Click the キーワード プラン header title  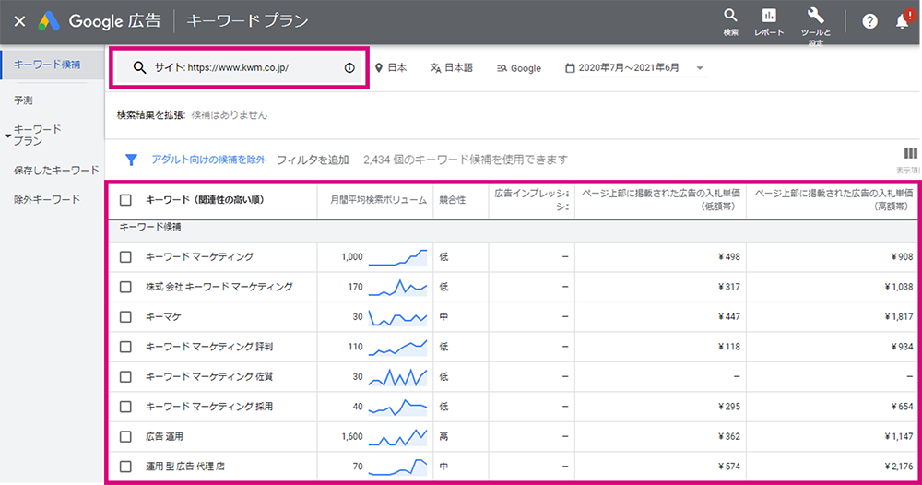(x=247, y=21)
